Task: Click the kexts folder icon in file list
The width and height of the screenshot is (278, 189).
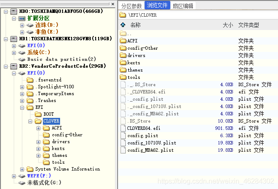Action: pos(123,63)
